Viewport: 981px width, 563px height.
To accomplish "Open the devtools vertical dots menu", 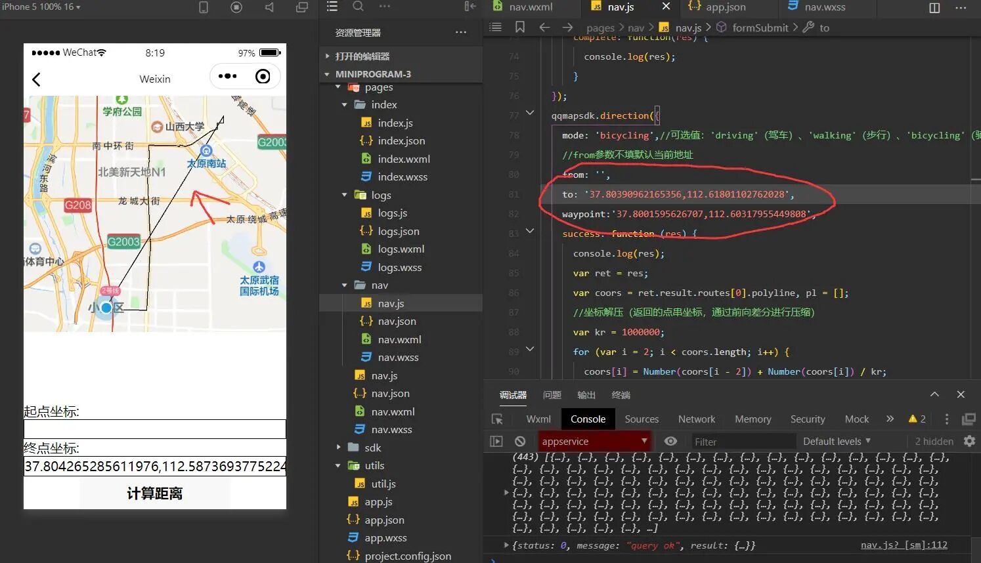I will point(946,419).
